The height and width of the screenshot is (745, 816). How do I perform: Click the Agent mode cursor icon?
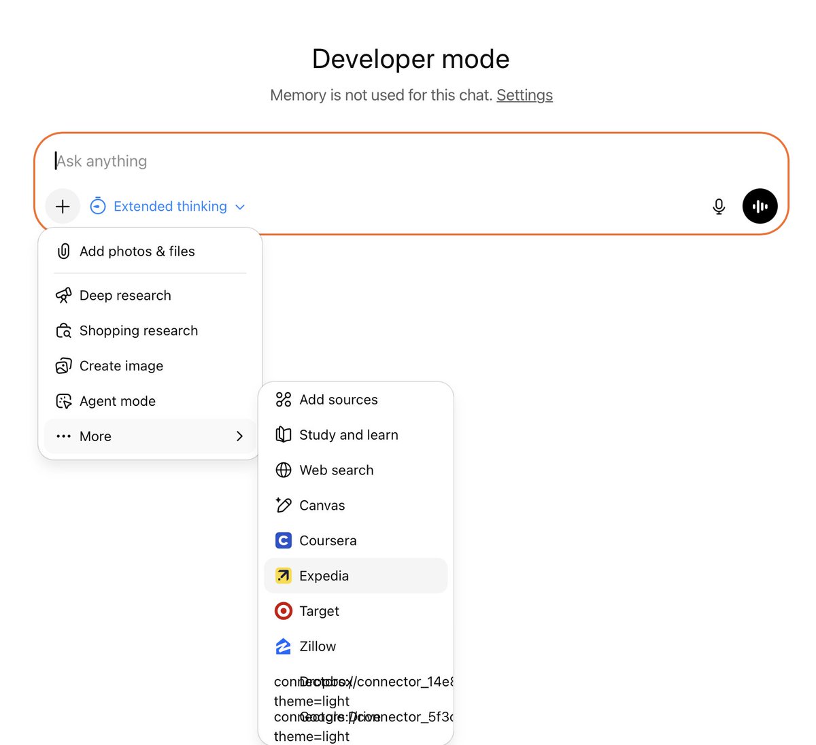pos(63,402)
